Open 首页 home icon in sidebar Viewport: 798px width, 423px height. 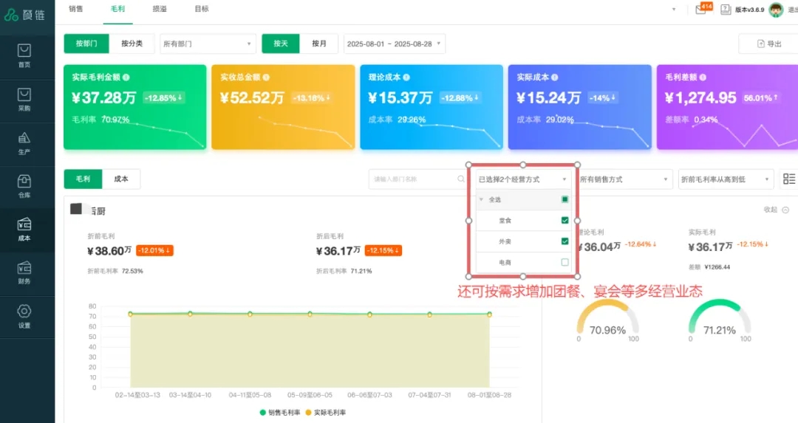24,51
